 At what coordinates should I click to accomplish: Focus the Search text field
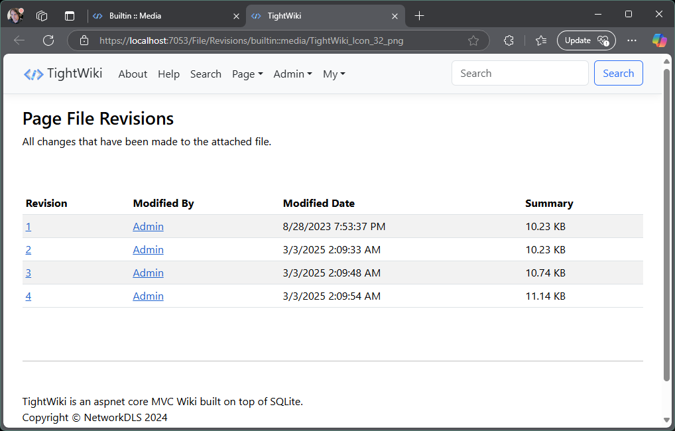pyautogui.click(x=520, y=73)
